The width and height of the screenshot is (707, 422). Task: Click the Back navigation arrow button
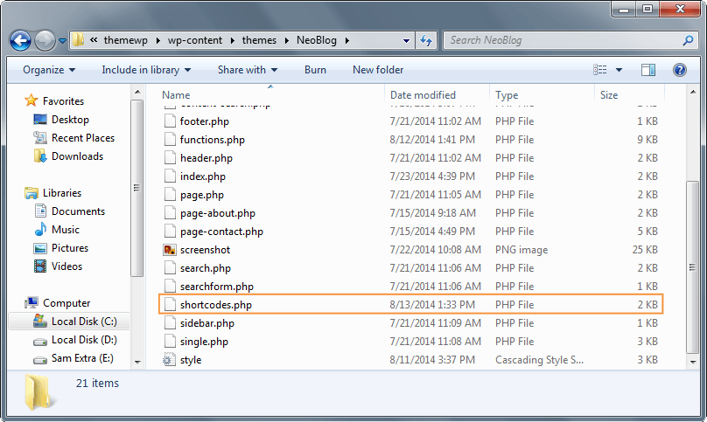click(x=21, y=40)
